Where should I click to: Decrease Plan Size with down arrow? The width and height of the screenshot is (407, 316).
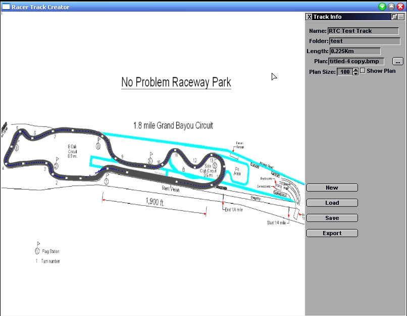355,73
